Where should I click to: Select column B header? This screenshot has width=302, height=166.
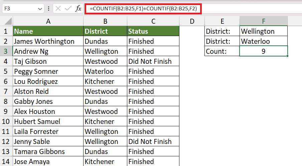[105, 21]
